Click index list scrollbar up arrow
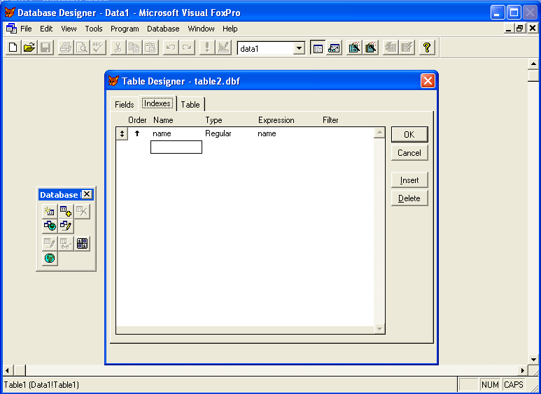 [x=379, y=133]
